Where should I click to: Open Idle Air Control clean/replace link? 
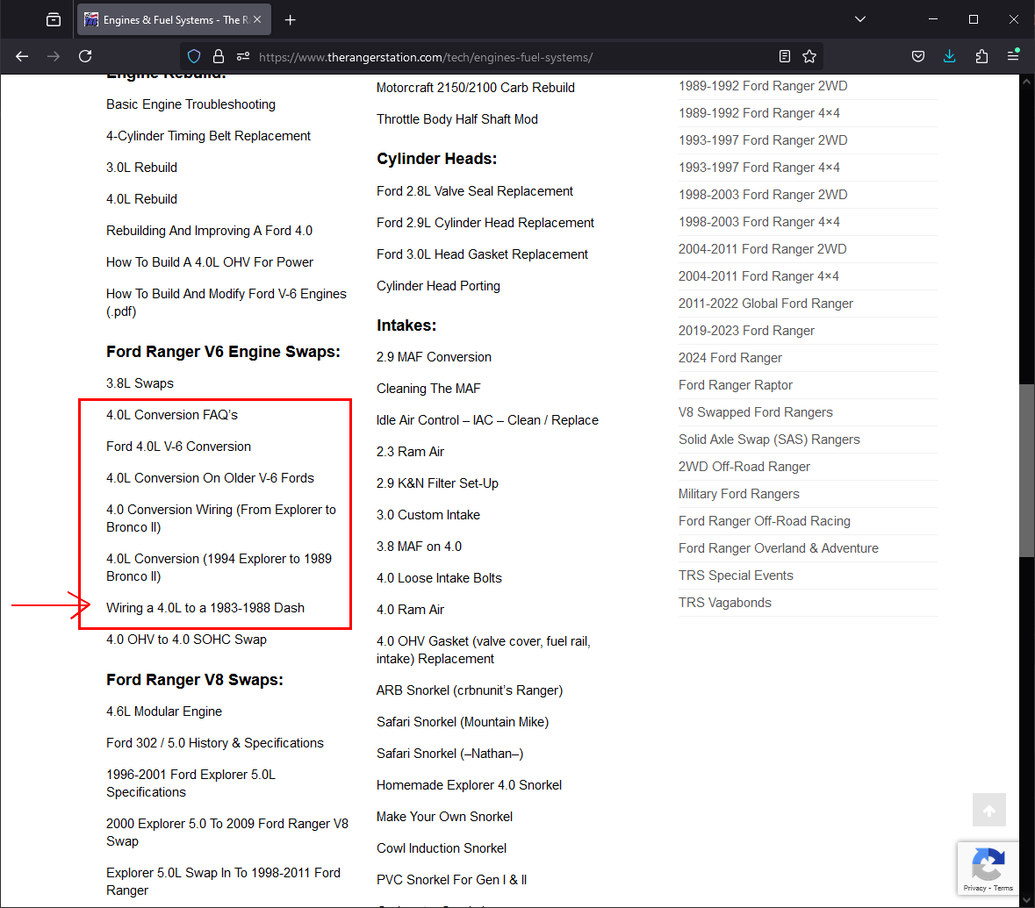[488, 420]
